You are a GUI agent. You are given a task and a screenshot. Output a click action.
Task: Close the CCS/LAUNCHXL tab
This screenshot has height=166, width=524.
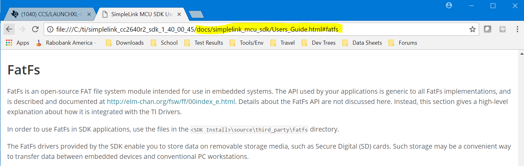(x=89, y=14)
